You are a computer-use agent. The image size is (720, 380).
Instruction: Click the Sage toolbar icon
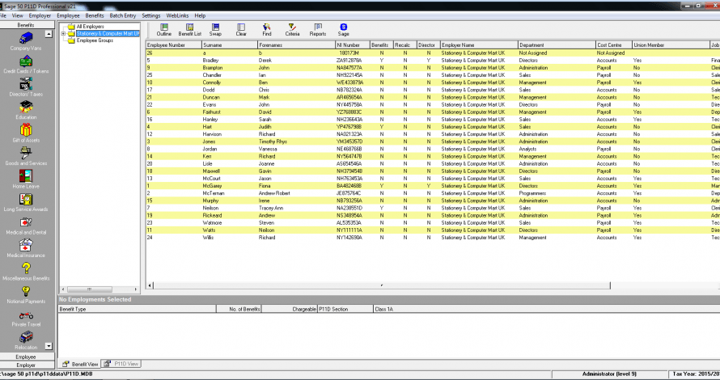coord(344,30)
